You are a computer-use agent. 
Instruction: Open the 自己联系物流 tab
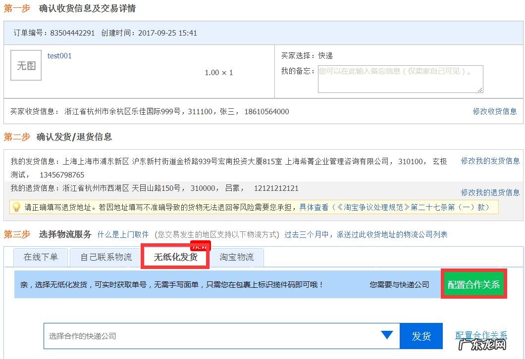click(x=105, y=257)
